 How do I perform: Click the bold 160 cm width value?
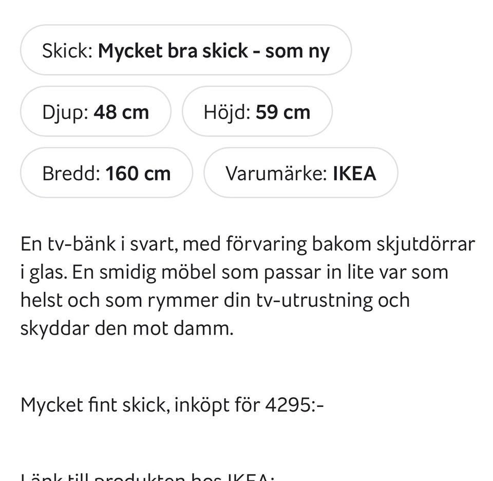pyautogui.click(x=138, y=173)
